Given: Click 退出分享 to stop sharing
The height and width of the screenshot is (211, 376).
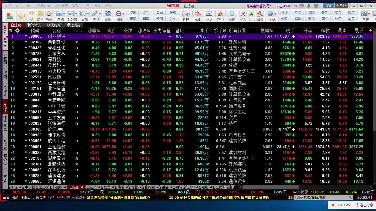Looking at the screenshot, I should tap(364, 205).
